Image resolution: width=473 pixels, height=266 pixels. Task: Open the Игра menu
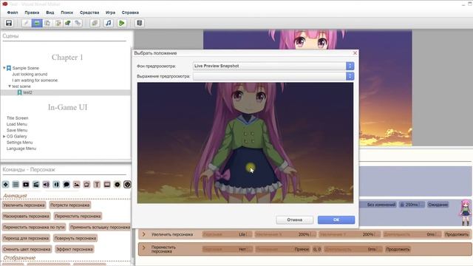(x=110, y=13)
